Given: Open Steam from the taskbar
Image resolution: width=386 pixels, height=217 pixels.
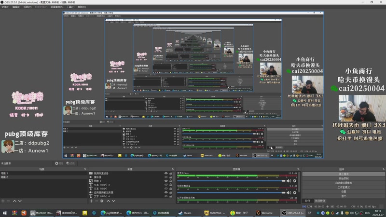Looking at the screenshot, I should pos(185,213).
